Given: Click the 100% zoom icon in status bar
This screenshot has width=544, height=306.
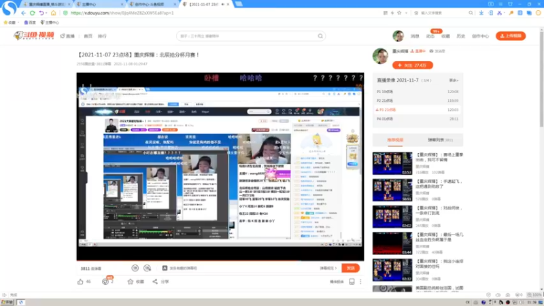Looking at the screenshot, I should (534, 295).
